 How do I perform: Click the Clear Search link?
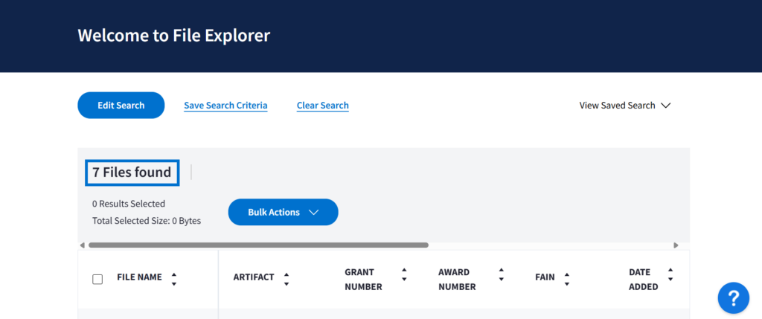(x=322, y=106)
